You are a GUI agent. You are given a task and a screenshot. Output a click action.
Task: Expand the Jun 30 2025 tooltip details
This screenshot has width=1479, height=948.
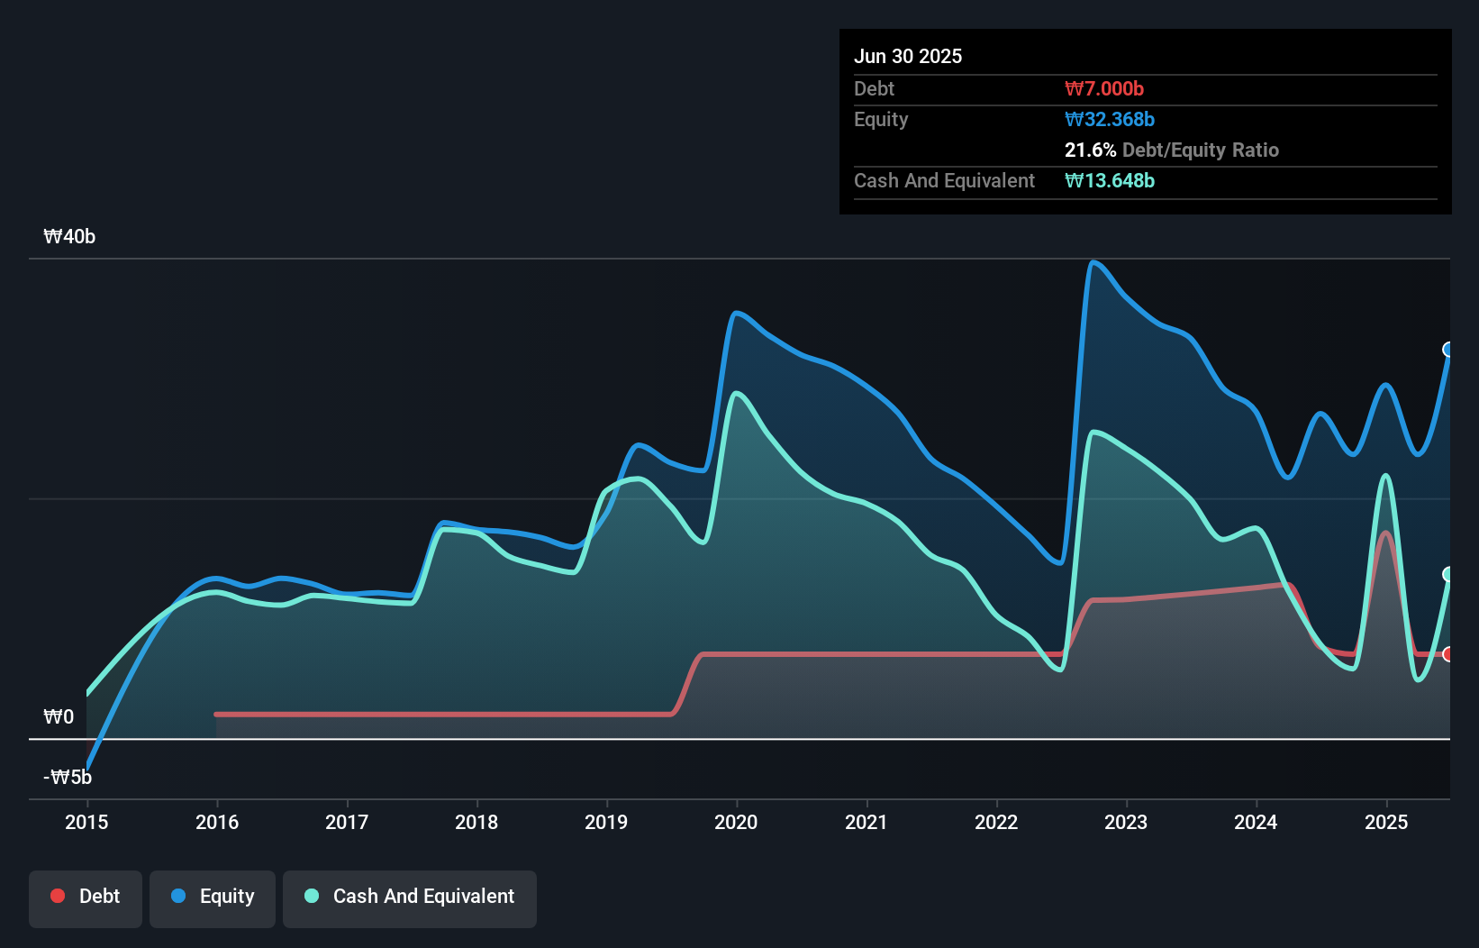(x=908, y=56)
